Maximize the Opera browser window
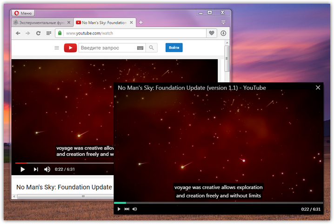Screen dimensions: 334x224 [210, 13]
